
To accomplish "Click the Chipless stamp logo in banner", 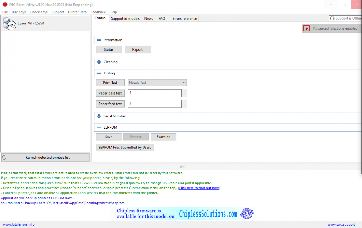I will (247, 214).
